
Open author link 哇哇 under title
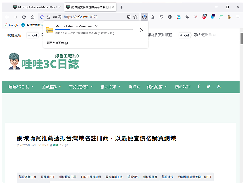tap(56, 145)
